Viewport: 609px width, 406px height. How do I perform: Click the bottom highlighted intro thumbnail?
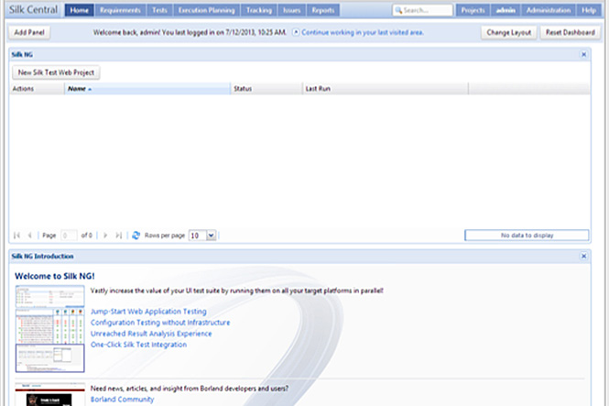point(49,358)
